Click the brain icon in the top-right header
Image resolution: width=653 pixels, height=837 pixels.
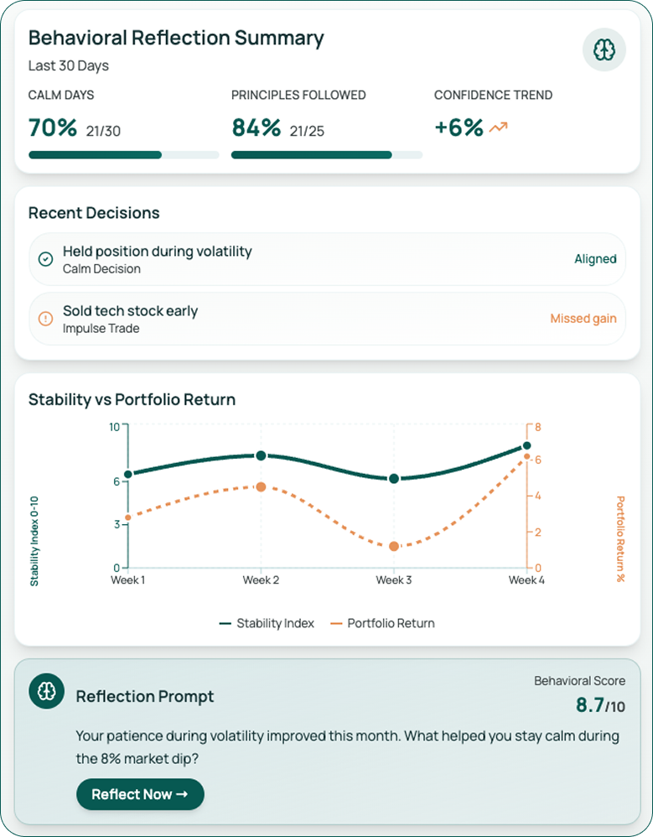pyautogui.click(x=605, y=49)
